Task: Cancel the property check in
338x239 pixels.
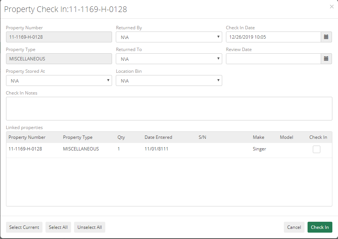Action: click(294, 227)
